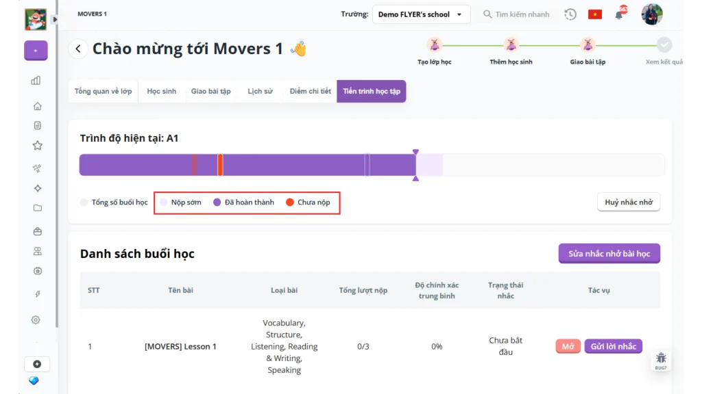
Task: Open the folder icon in the sidebar
Action: coord(37,208)
